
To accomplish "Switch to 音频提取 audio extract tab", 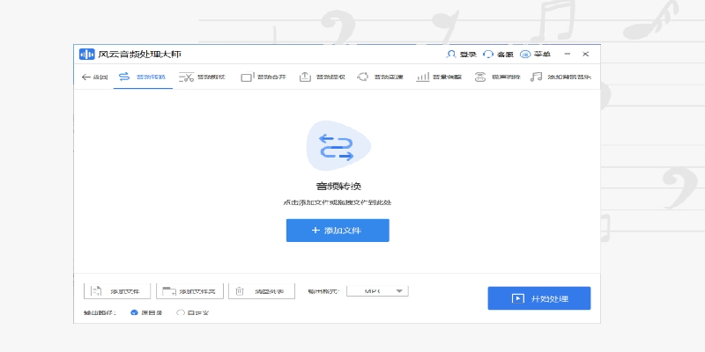I will [x=322, y=77].
